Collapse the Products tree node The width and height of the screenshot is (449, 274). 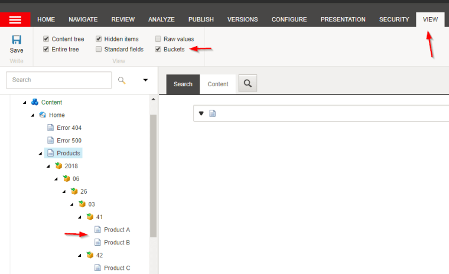tap(40, 154)
